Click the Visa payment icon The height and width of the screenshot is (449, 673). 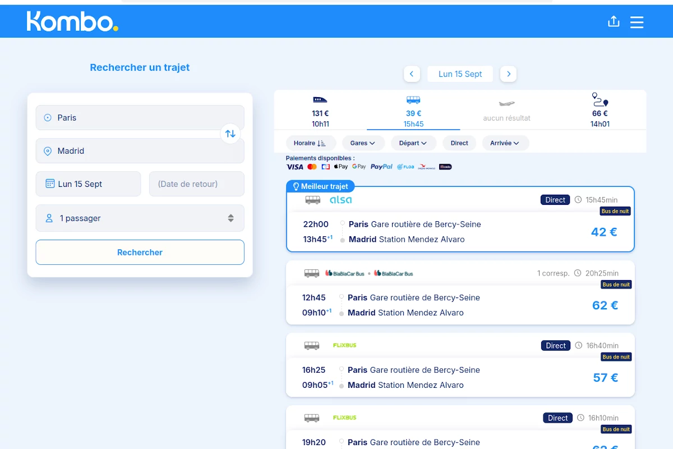coord(294,167)
